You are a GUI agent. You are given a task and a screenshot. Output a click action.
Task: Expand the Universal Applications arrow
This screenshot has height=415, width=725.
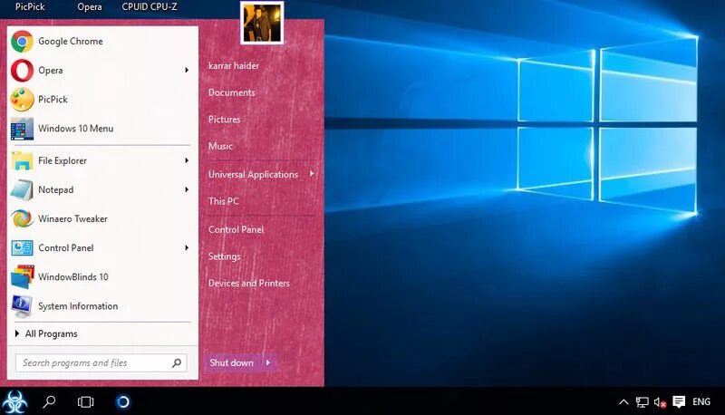[312, 174]
